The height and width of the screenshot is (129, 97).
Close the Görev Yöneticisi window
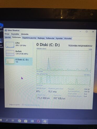[93, 32]
